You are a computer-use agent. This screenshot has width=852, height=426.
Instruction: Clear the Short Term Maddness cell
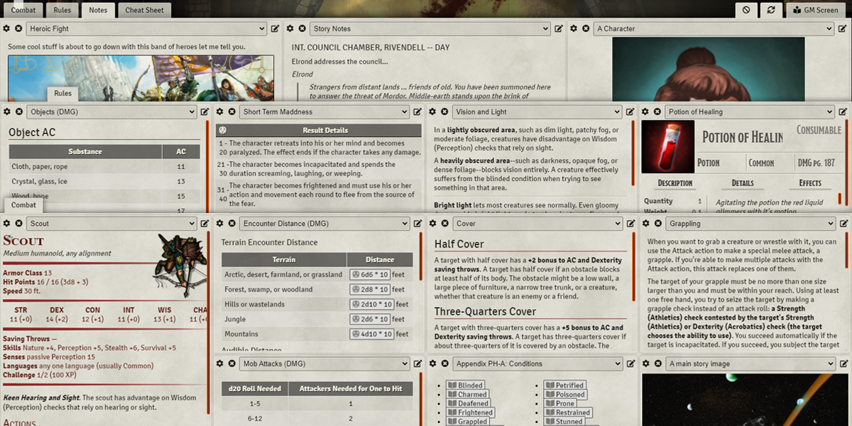tap(231, 112)
